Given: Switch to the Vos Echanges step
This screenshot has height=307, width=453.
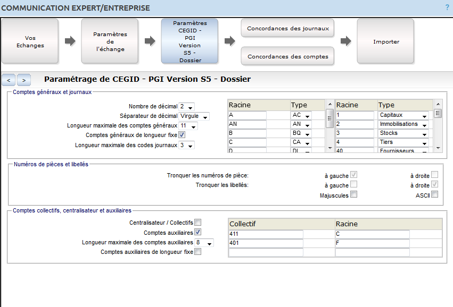Looking at the screenshot, I should point(30,41).
